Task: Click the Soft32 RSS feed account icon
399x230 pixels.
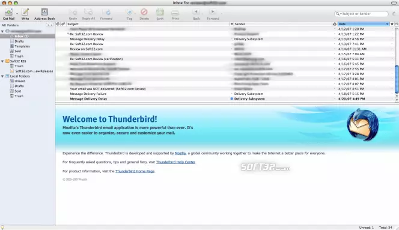Action: [x=7, y=61]
